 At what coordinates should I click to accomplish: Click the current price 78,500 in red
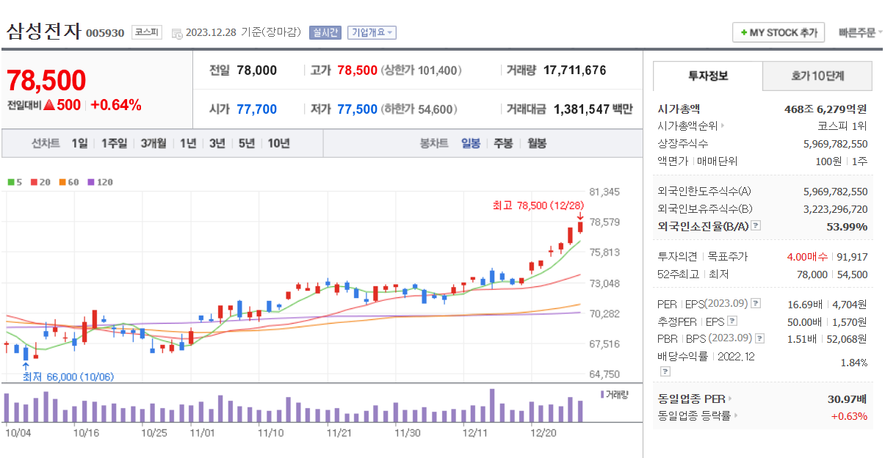46,81
